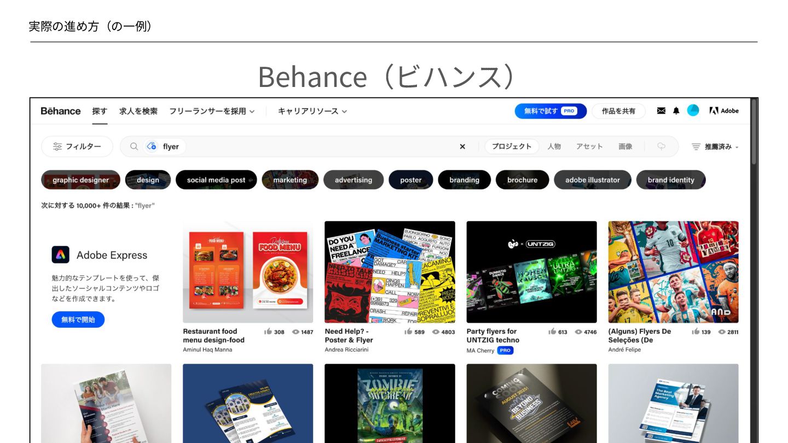
Task: Click the 作品を共有 button
Action: (x=619, y=111)
